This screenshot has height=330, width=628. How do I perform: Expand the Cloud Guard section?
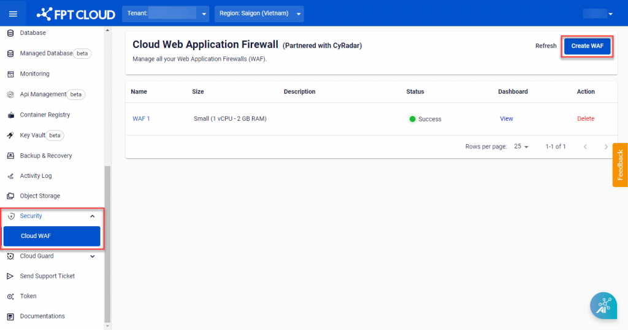pyautogui.click(x=92, y=256)
